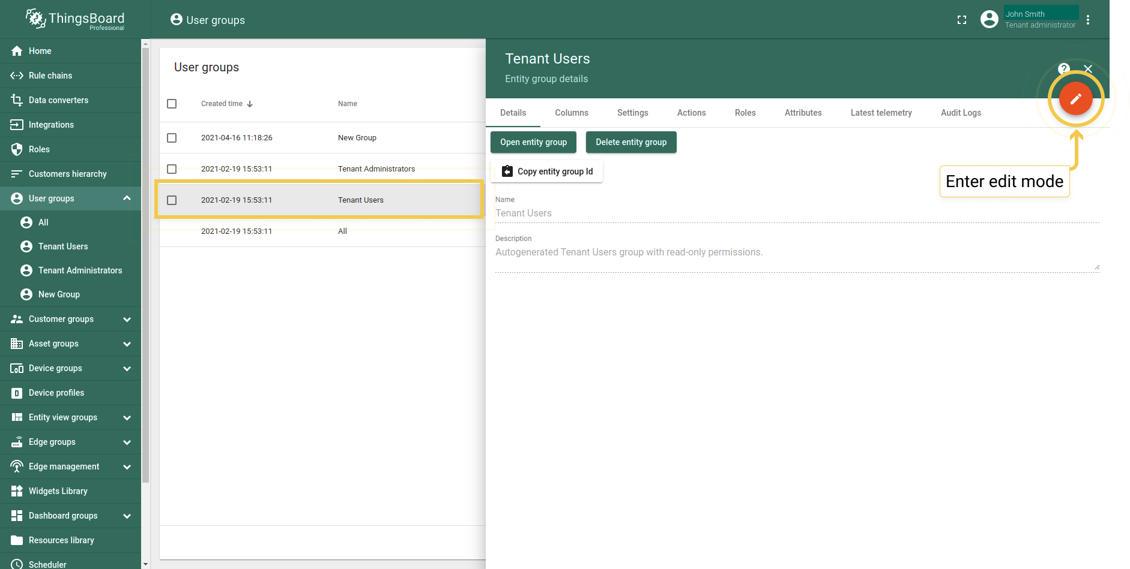
Task: Click the Open entity group button
Action: pyautogui.click(x=533, y=142)
